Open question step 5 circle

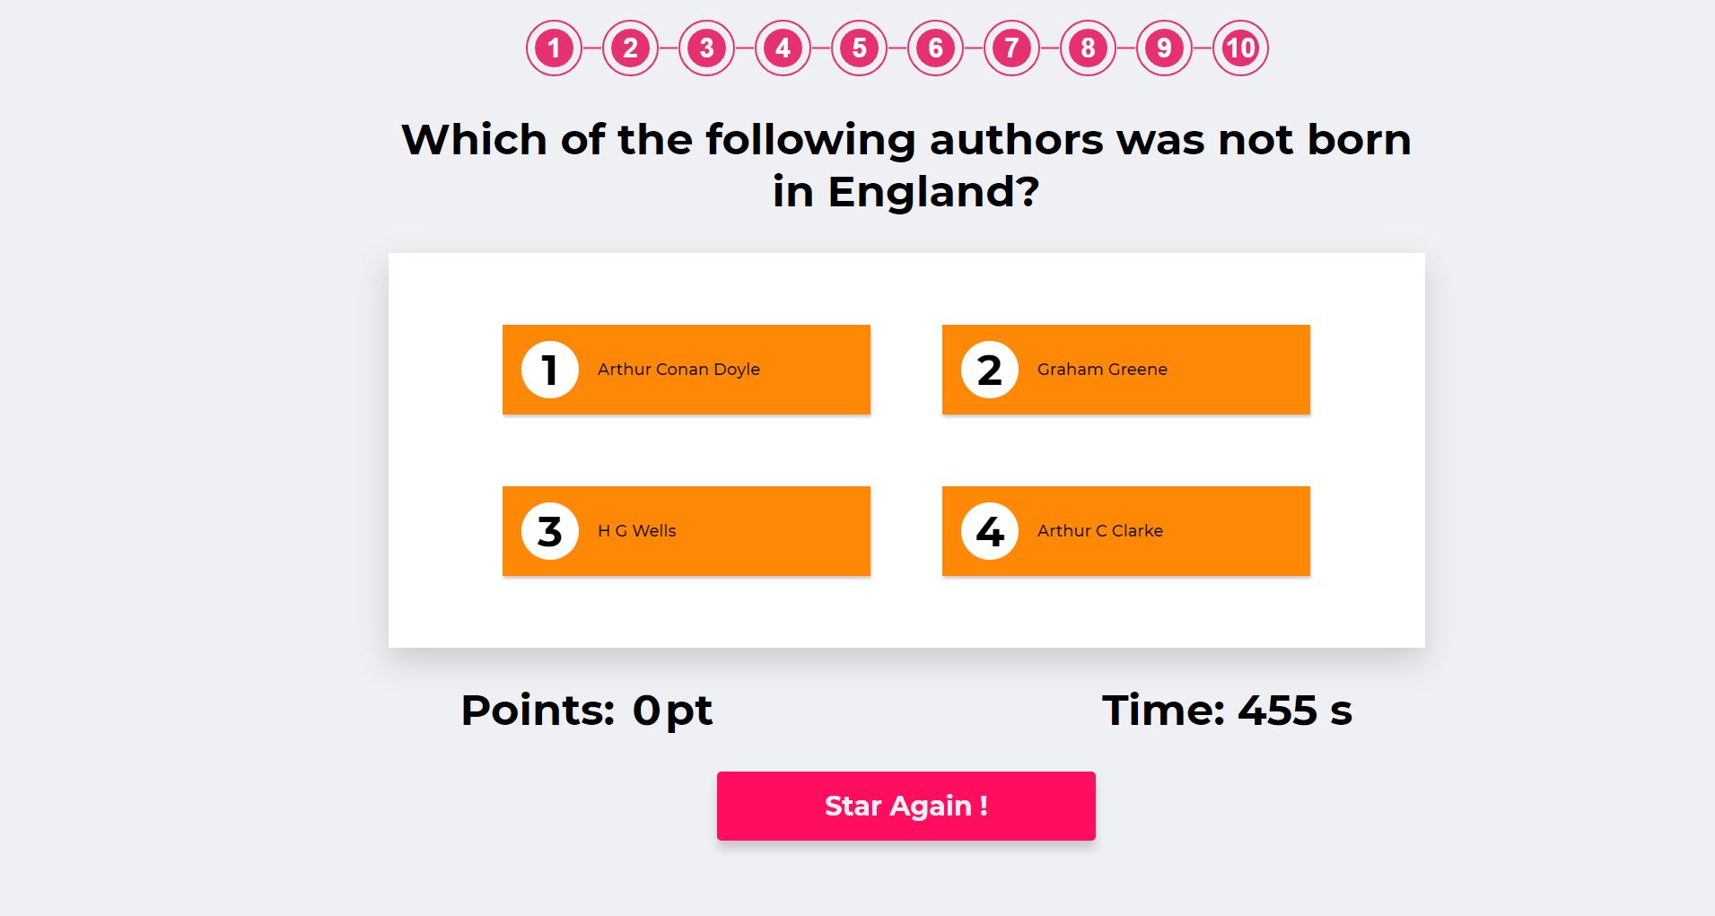[859, 48]
